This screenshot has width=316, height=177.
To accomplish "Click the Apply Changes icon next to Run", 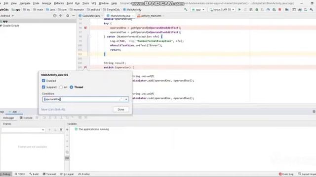I will pos(245,9).
